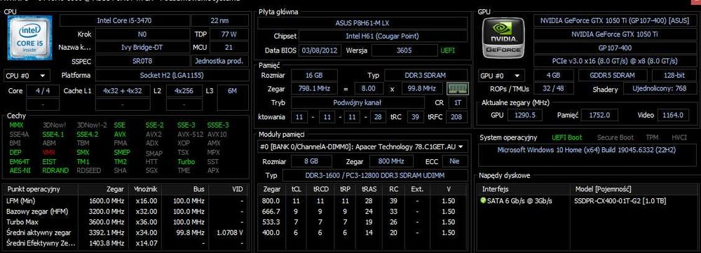Click the ROPs / TMUs 32 / 48 value
The width and height of the screenshot is (701, 253).
pyautogui.click(x=554, y=88)
